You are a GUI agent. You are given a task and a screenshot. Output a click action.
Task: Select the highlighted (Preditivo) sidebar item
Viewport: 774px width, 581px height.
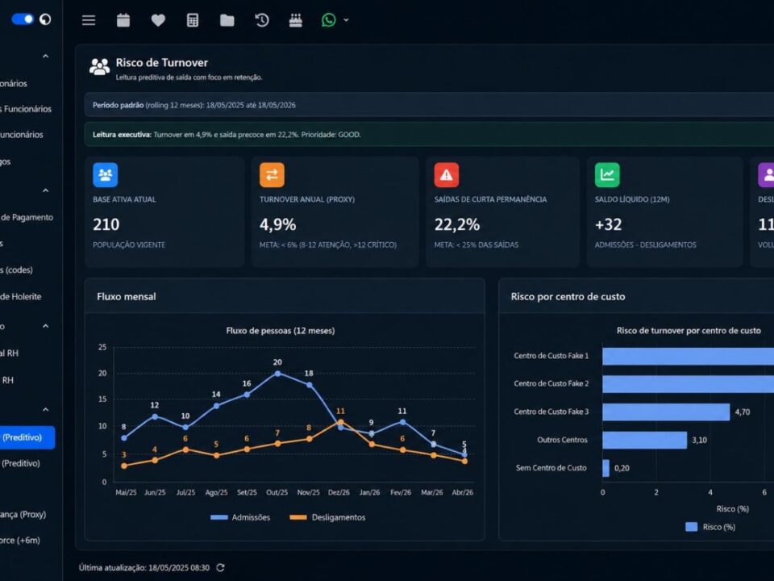pos(27,437)
